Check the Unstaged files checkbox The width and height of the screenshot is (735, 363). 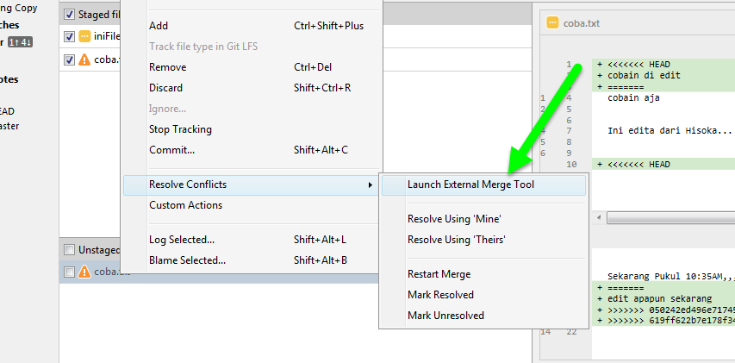click(69, 250)
